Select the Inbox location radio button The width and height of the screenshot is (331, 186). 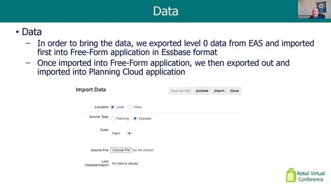pos(130,107)
